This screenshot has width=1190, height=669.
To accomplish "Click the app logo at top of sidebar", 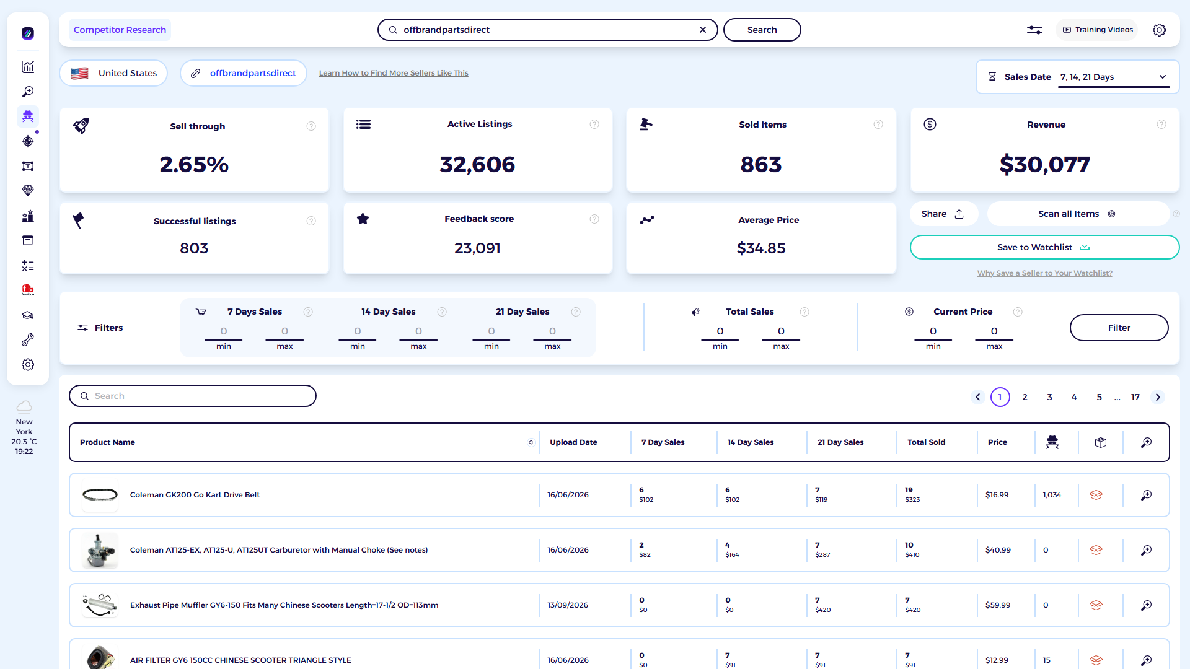I will (x=28, y=33).
